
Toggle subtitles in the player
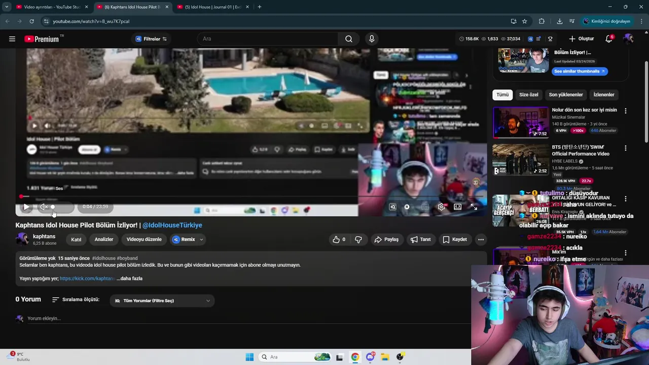click(425, 207)
